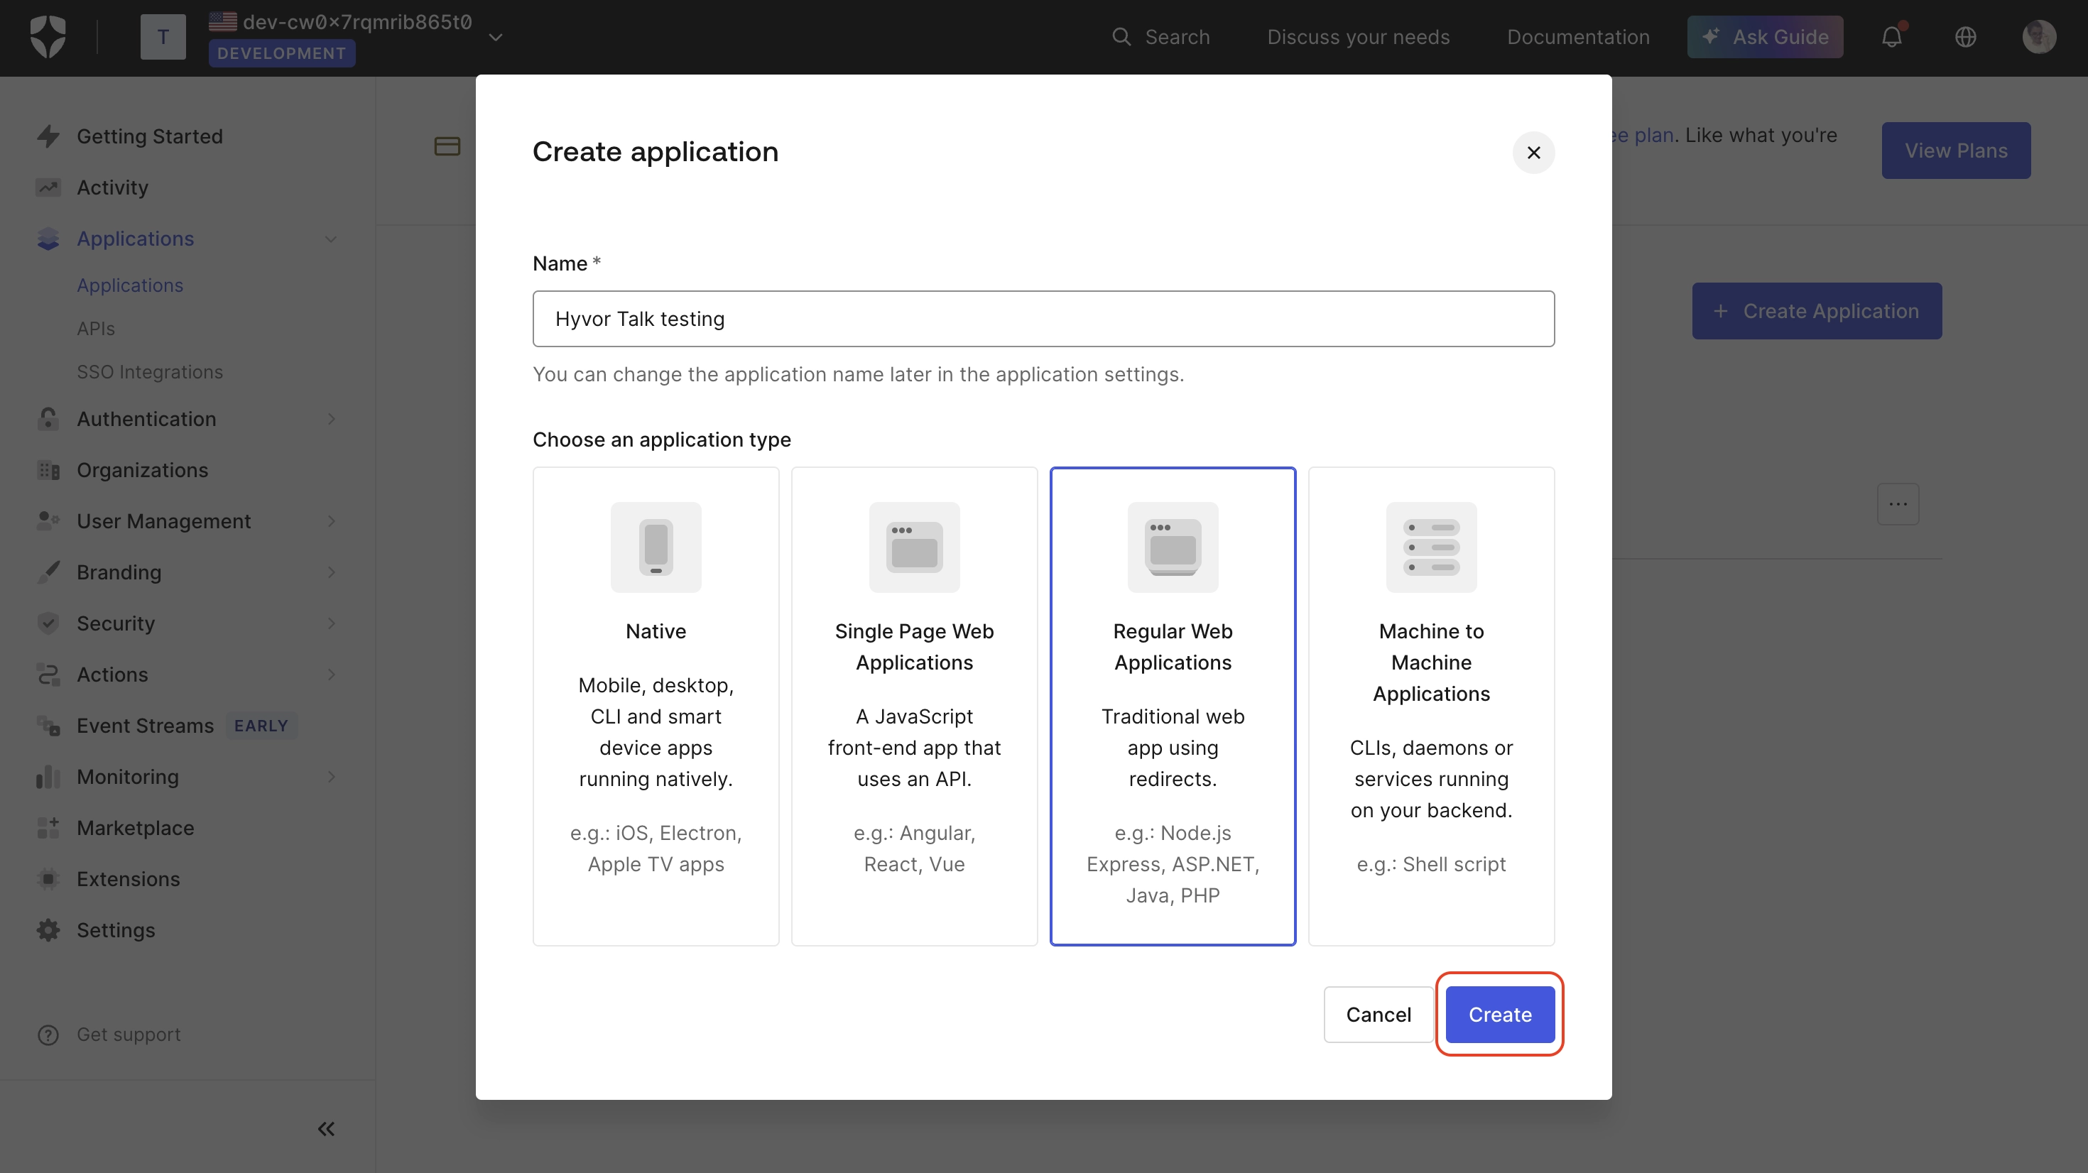2088x1173 pixels.
Task: Open the Documentation link
Action: point(1577,38)
